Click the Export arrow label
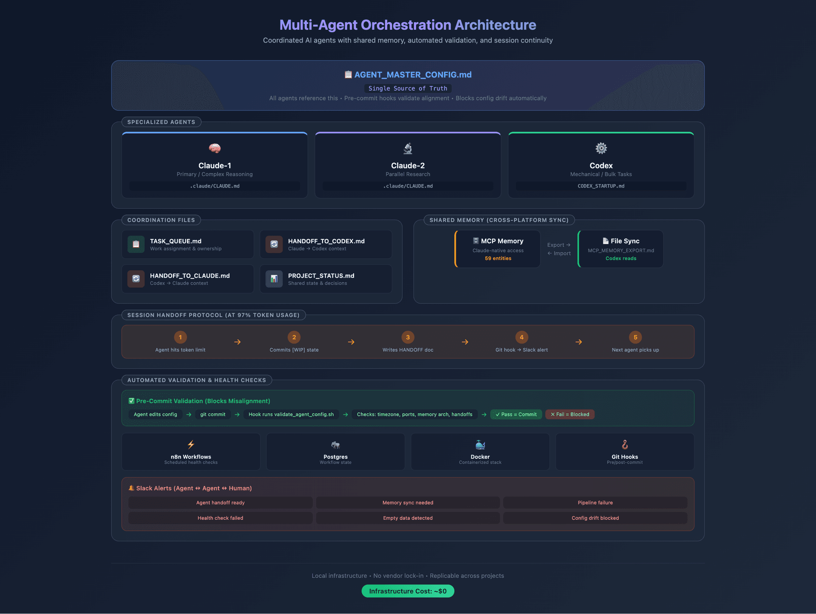This screenshot has height=614, width=816. 559,245
